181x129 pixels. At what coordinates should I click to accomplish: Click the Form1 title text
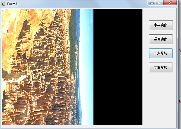point(12,4)
